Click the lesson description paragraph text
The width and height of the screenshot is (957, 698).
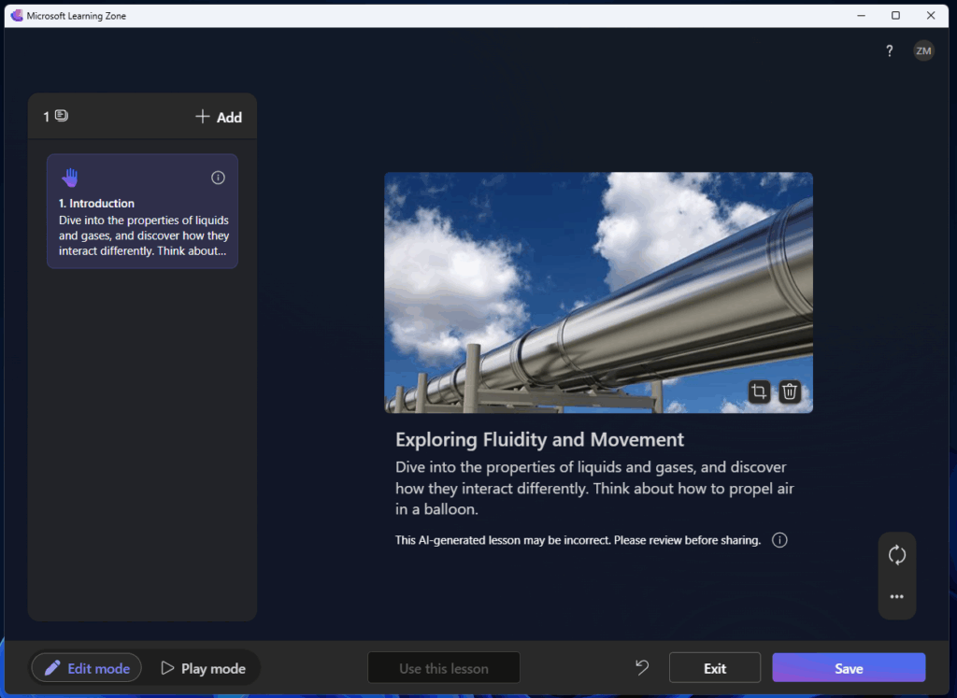tap(594, 488)
